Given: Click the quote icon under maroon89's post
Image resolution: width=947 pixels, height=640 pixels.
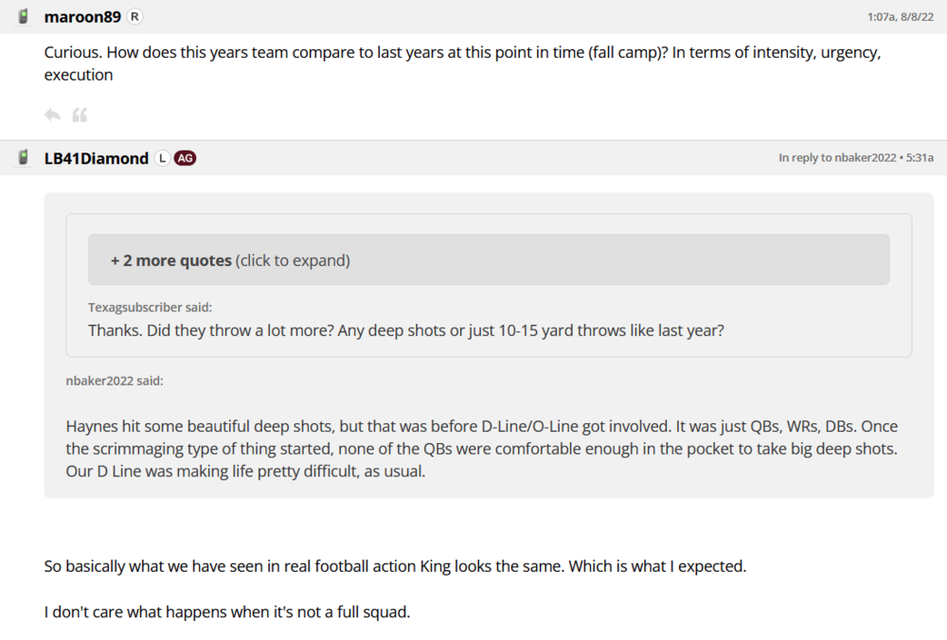Looking at the screenshot, I should 80,116.
